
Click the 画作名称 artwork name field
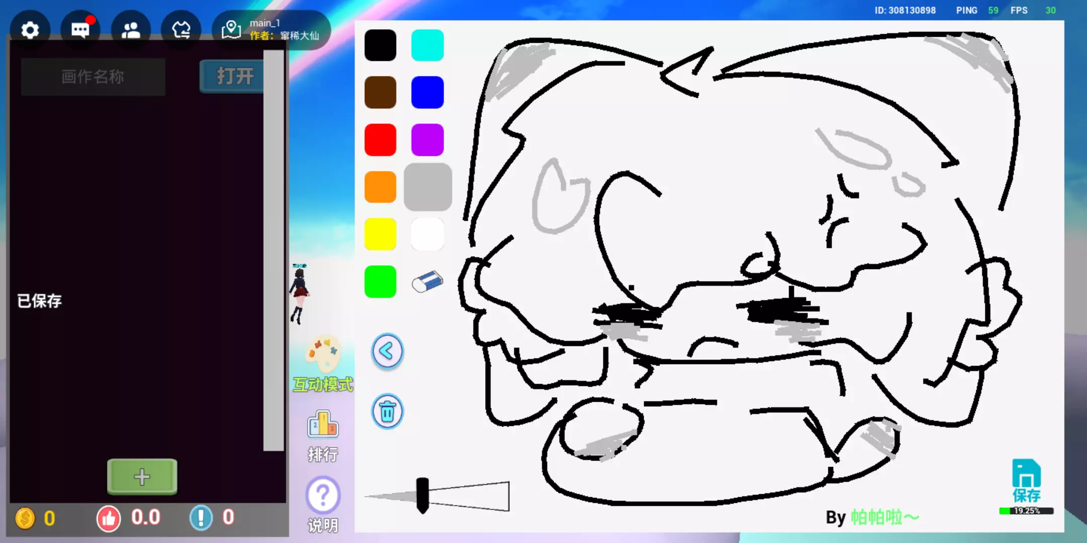point(93,77)
